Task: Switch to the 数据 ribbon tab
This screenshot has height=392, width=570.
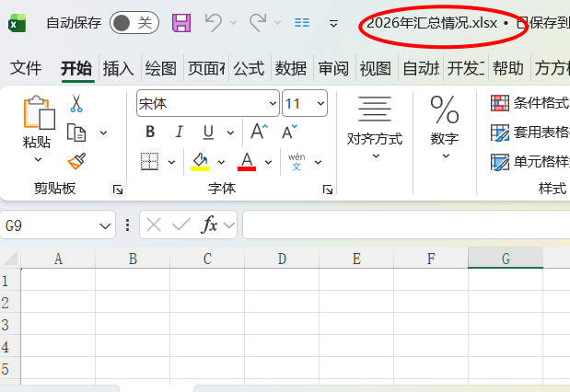Action: (291, 68)
